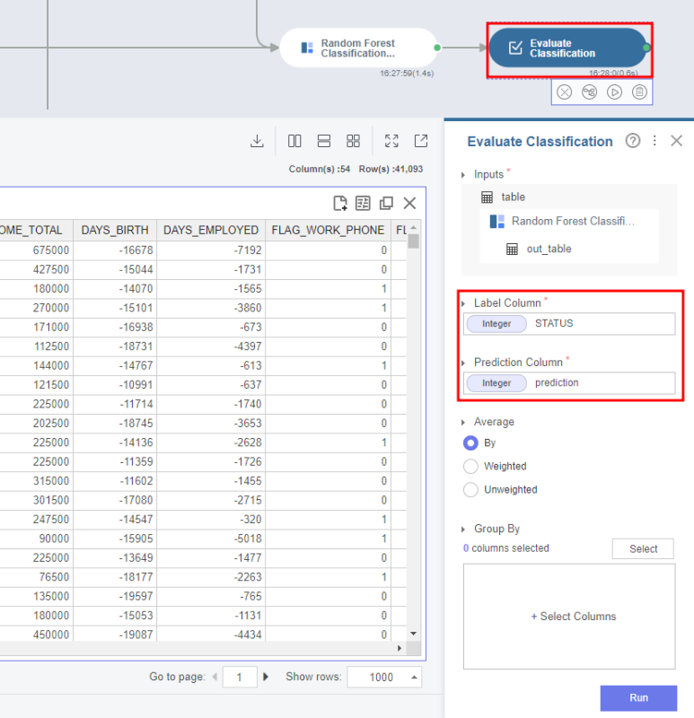The image size is (694, 718).
Task: Click the duplicate panel icon
Action: (x=386, y=203)
